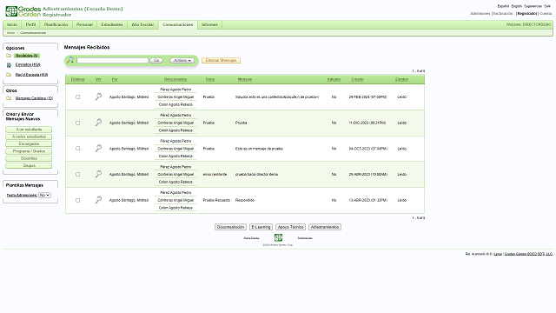556x313 pixels.
Task: Open the Adiestramientos footer button
Action: (325, 227)
